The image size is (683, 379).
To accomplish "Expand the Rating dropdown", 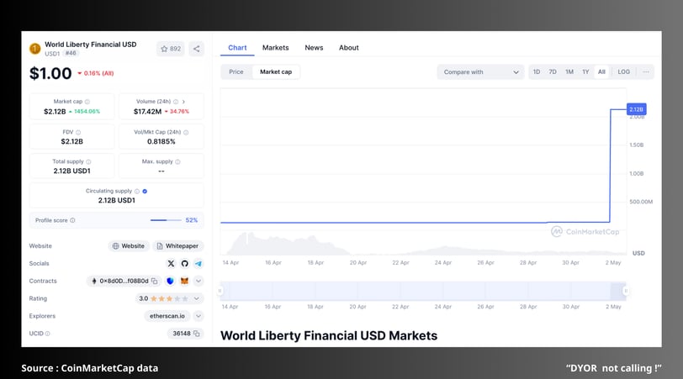I will [x=197, y=298].
